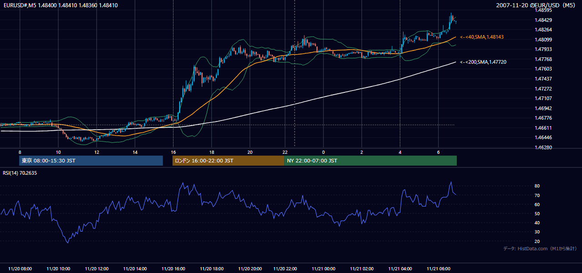The height and width of the screenshot is (273, 582).
Task: Click the 1.47603 price axis label
Action: [x=544, y=69]
